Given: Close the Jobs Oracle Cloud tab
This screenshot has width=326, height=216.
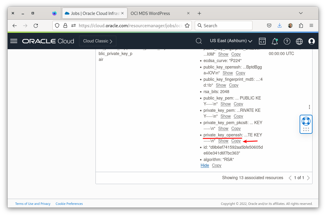Looking at the screenshot, I should (122, 13).
